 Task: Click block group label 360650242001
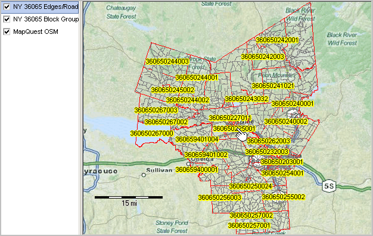point(276,40)
